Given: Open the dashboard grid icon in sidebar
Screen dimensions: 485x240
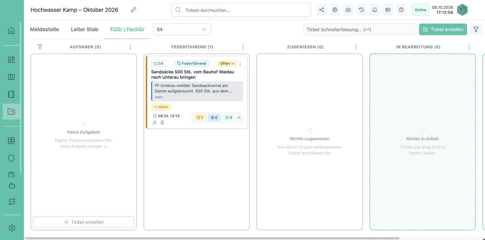Looking at the screenshot, I should click(11, 60).
